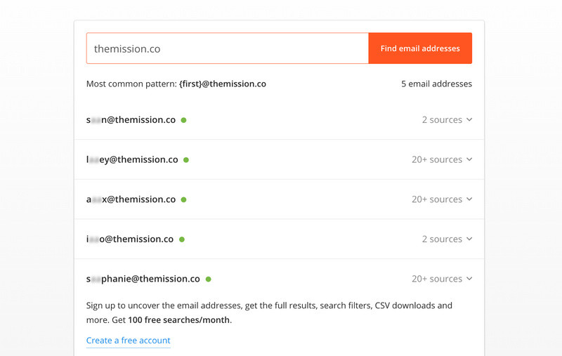562x356 pixels.
Task: Click green status dot beside s••phanie@themission.co
Action: tap(209, 279)
